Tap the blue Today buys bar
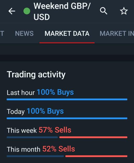134x163 pixels. 67,118
